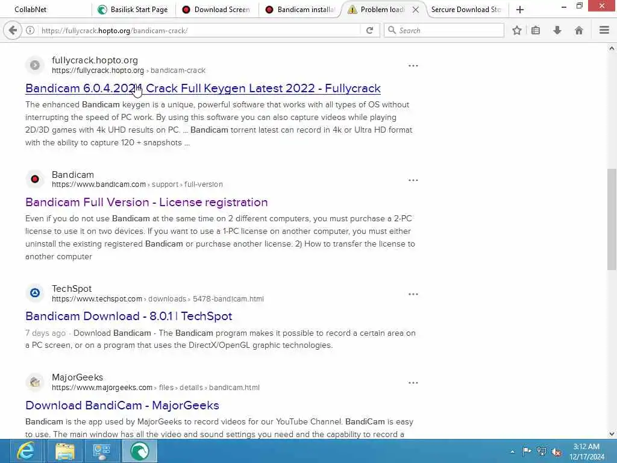Open the network status tray icon

[542, 451]
